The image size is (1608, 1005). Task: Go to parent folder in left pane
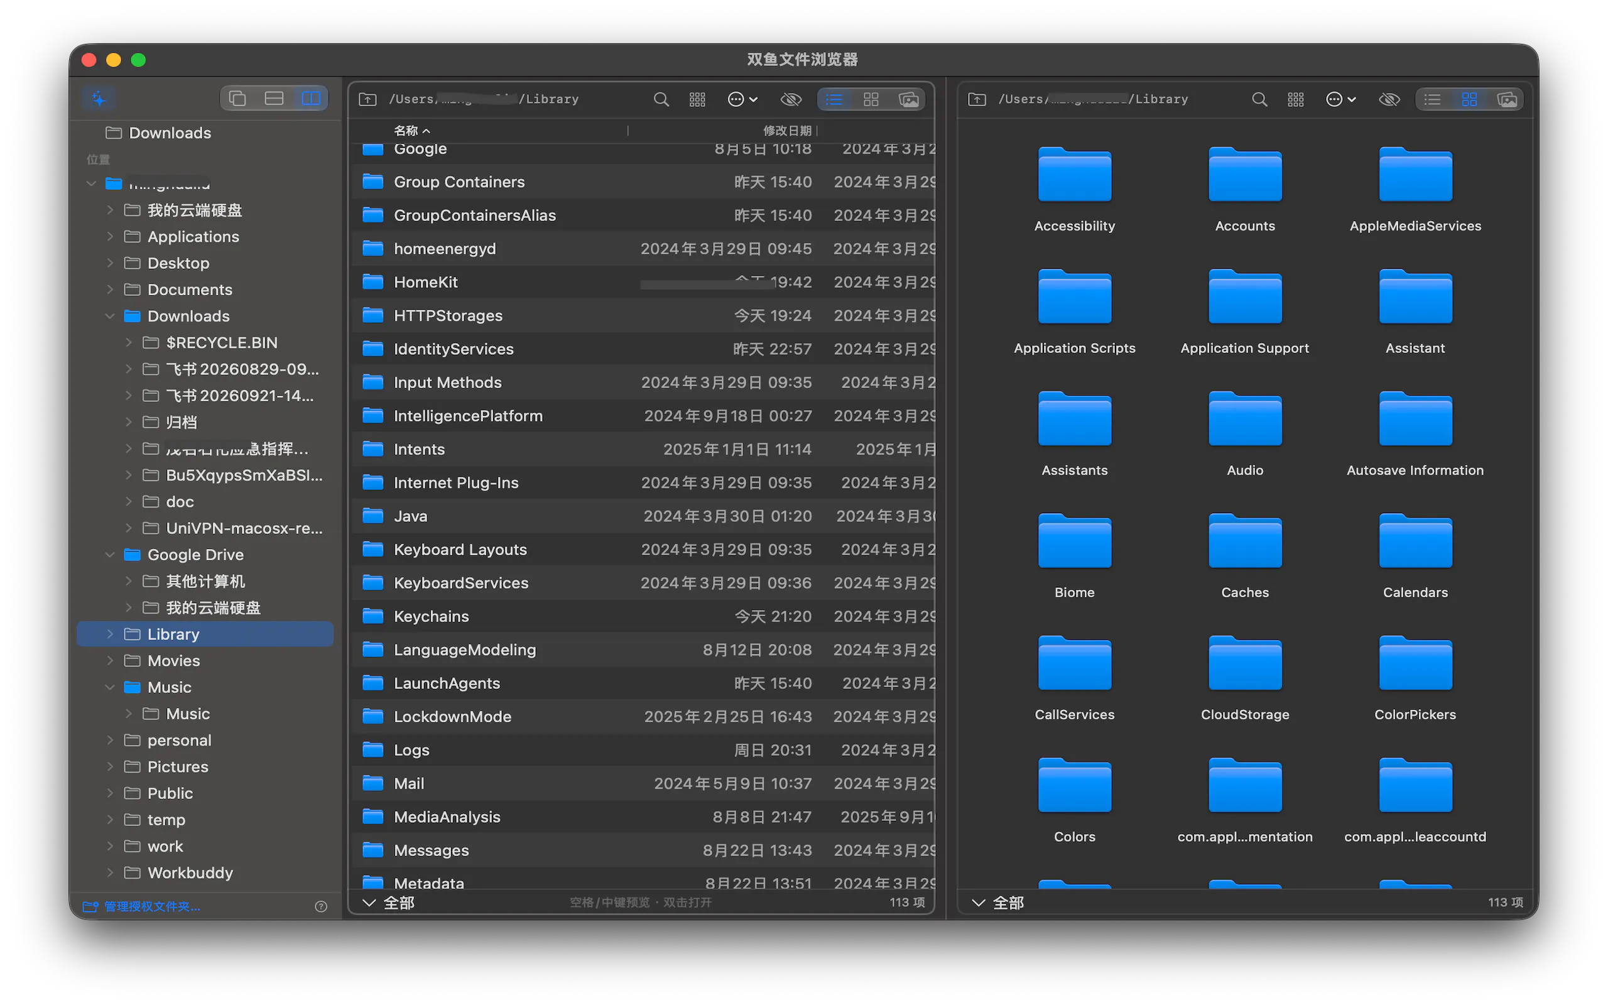tap(367, 99)
